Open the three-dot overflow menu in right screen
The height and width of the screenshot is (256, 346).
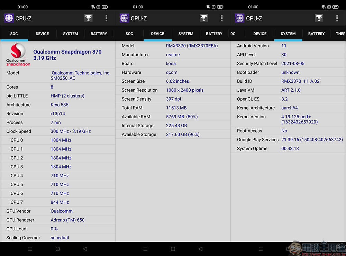337,18
